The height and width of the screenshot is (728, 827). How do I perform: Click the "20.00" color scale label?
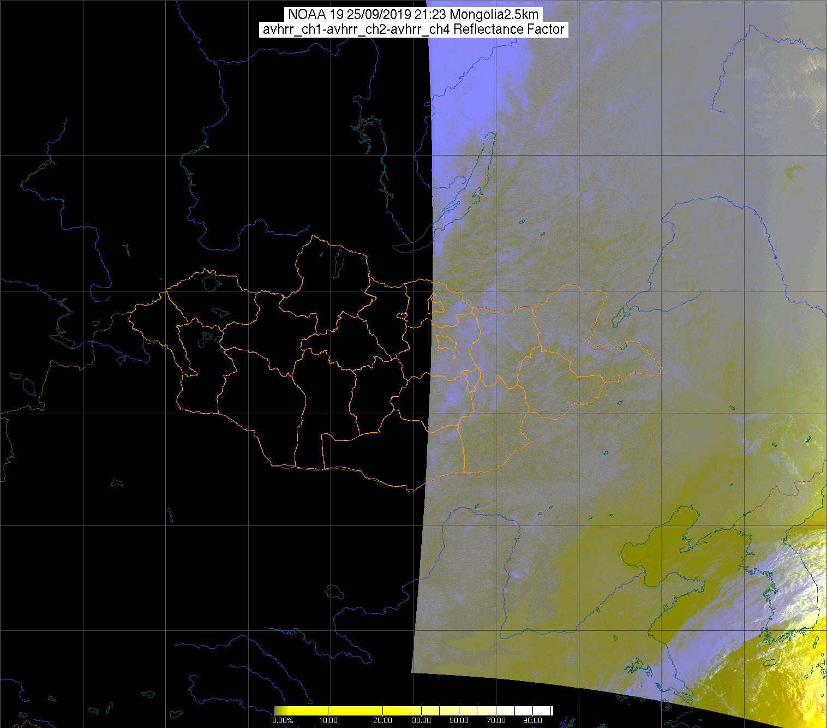click(382, 720)
